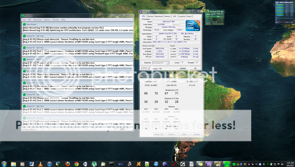Switch to the Caches tab in CPU-Z
This screenshot has height=167, width=295.
coord(150,16)
